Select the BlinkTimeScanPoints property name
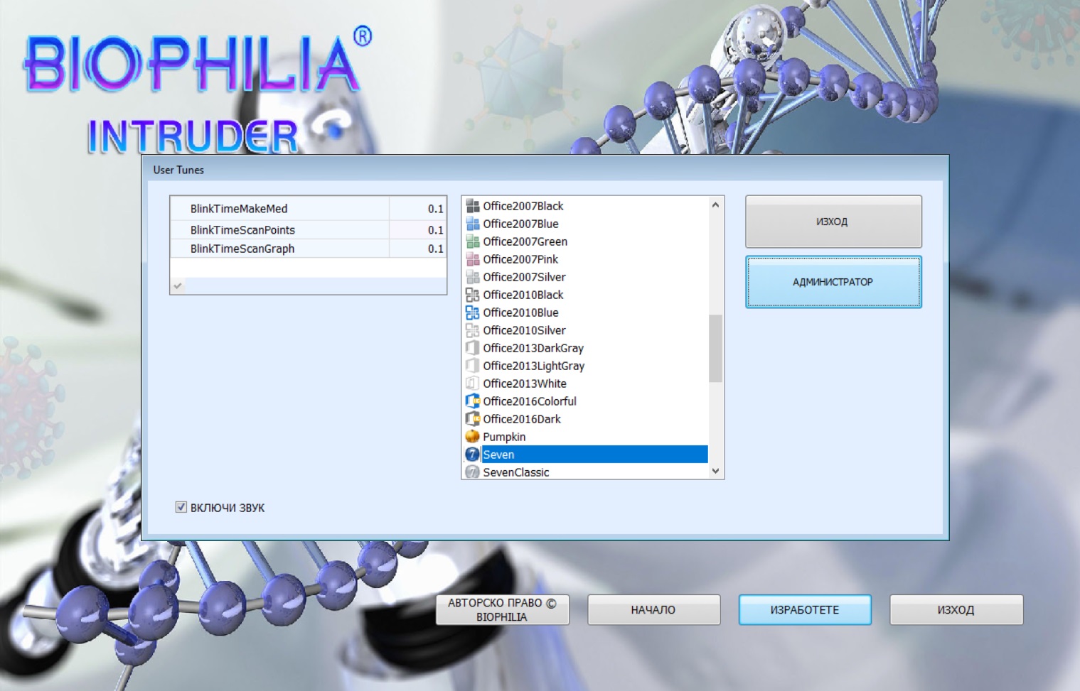Image resolution: width=1080 pixels, height=691 pixels. 242,230
